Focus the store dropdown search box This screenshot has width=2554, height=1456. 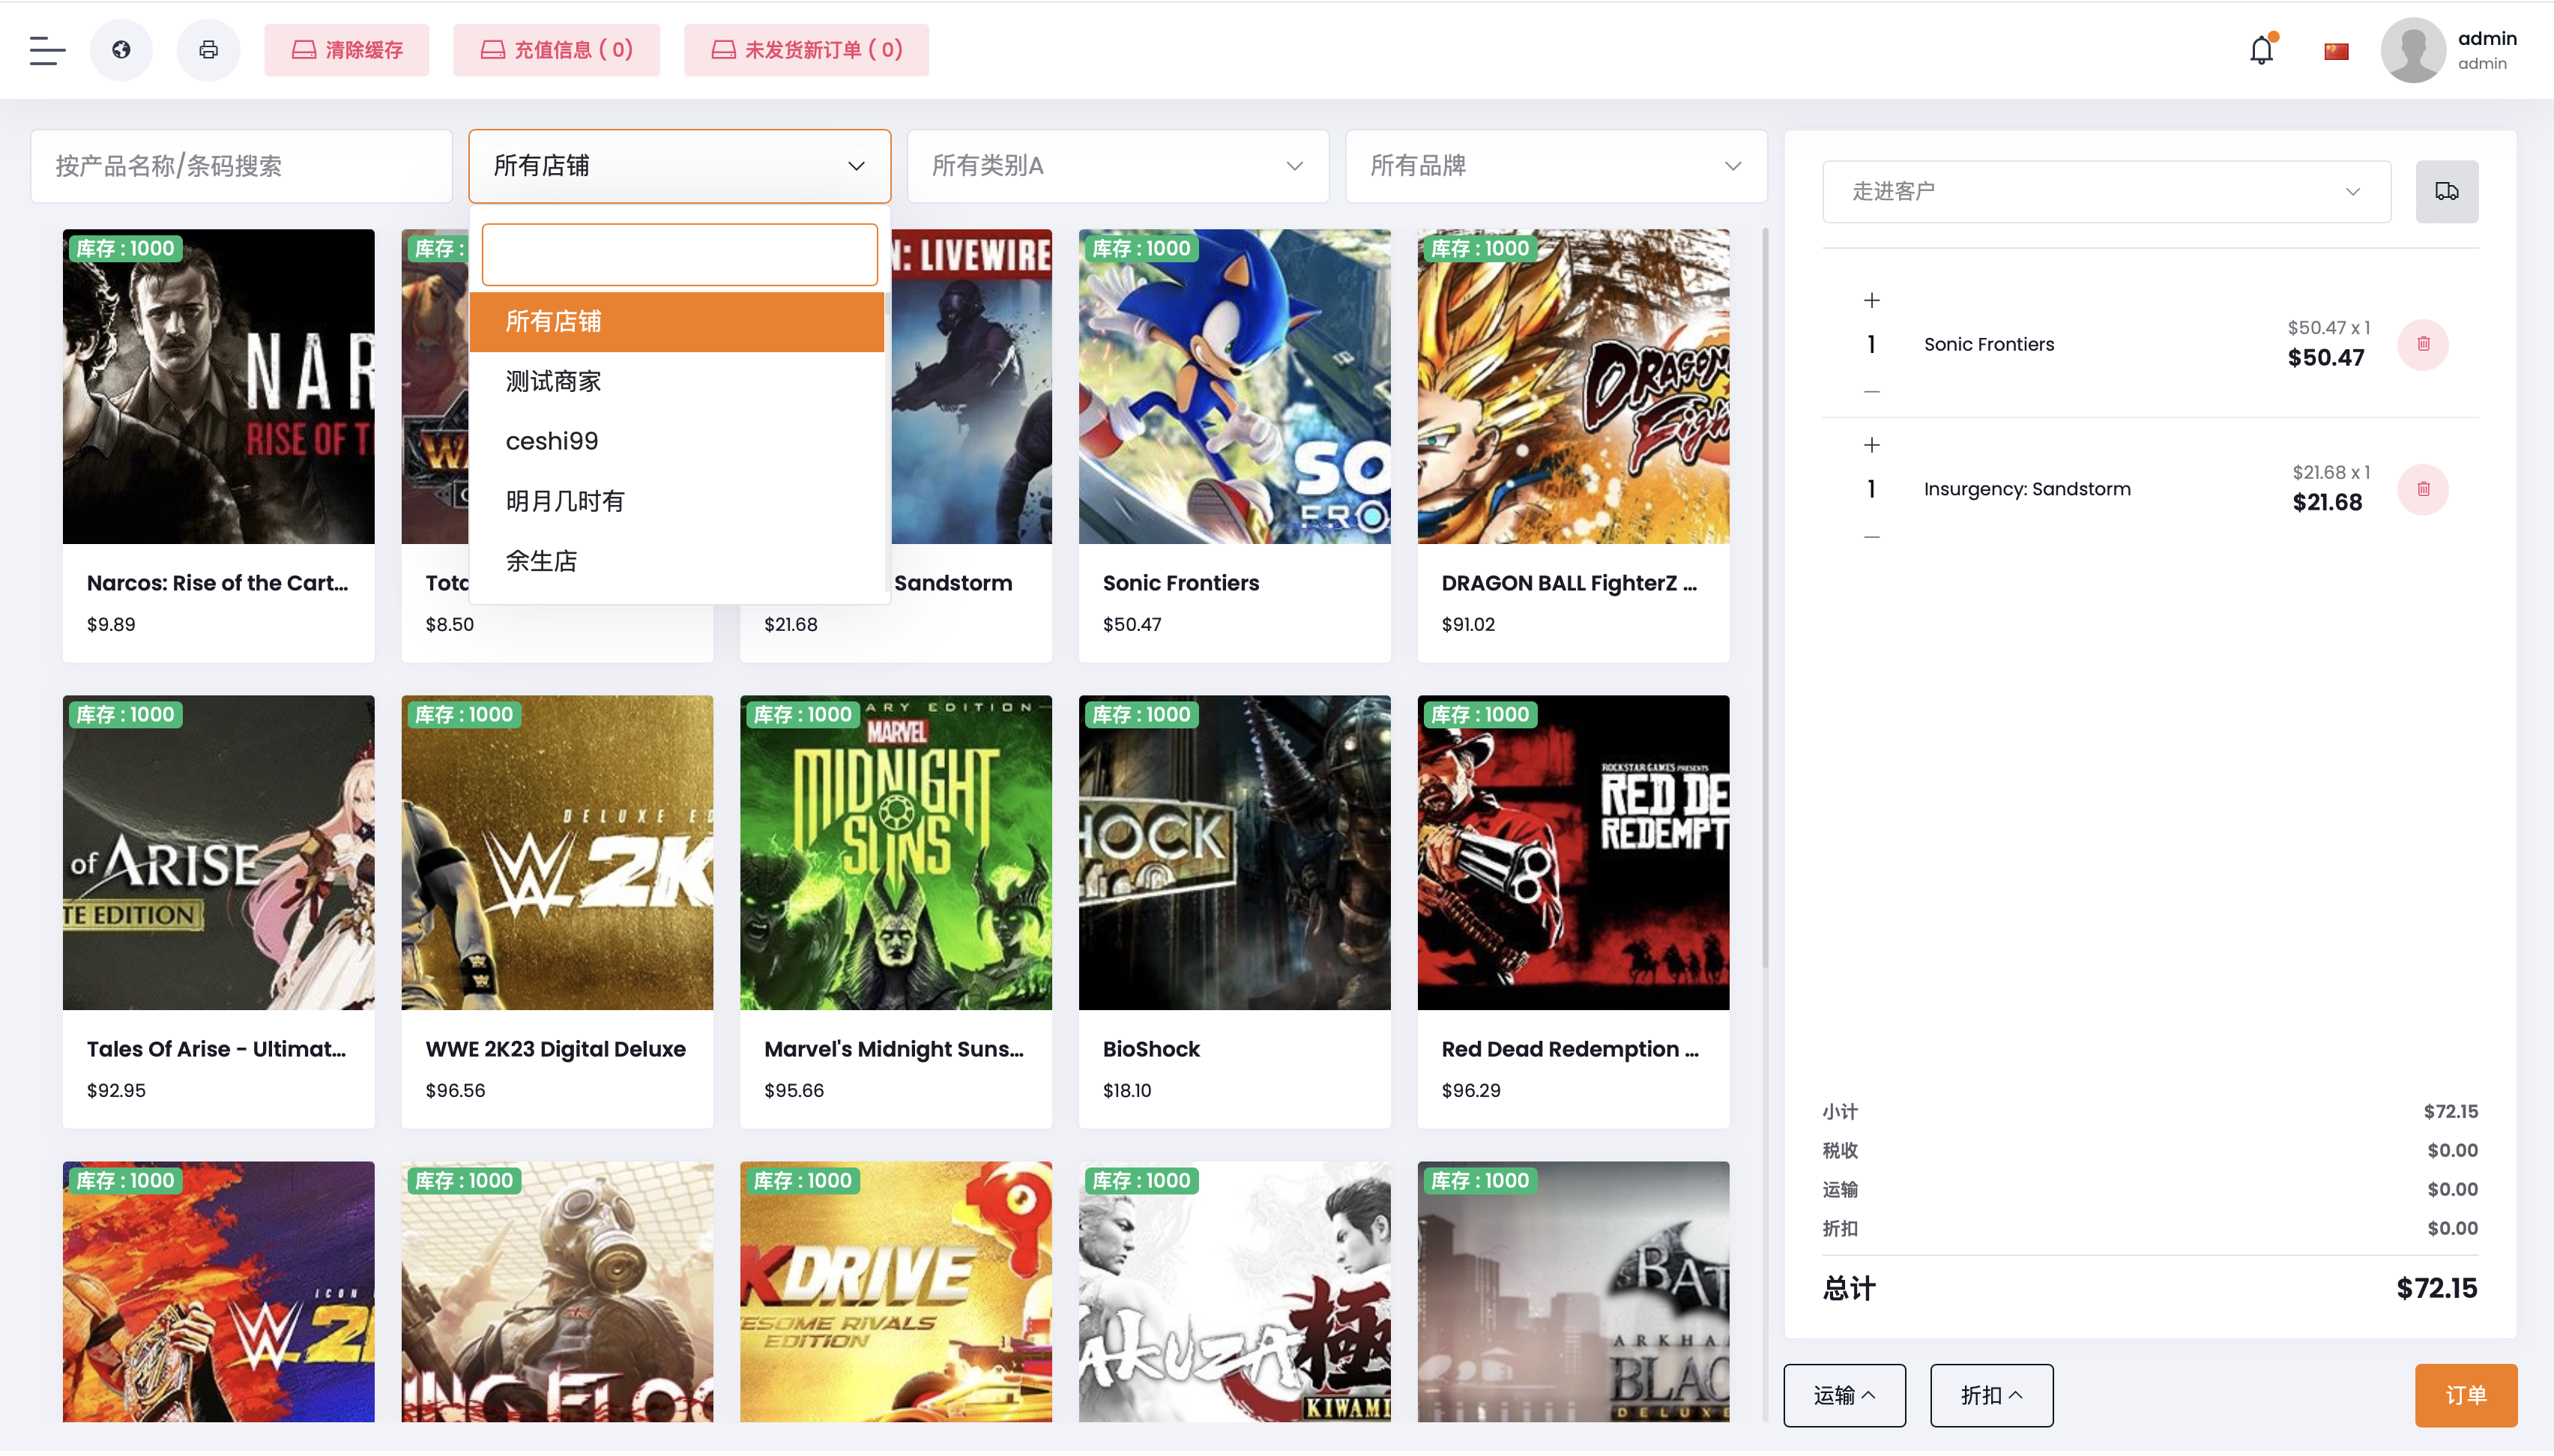[x=680, y=255]
